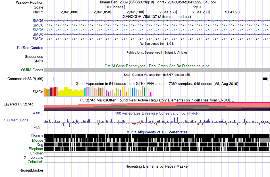Click the X_tropicalis species label
The width and height of the screenshot is (270, 177).
(x=34, y=158)
